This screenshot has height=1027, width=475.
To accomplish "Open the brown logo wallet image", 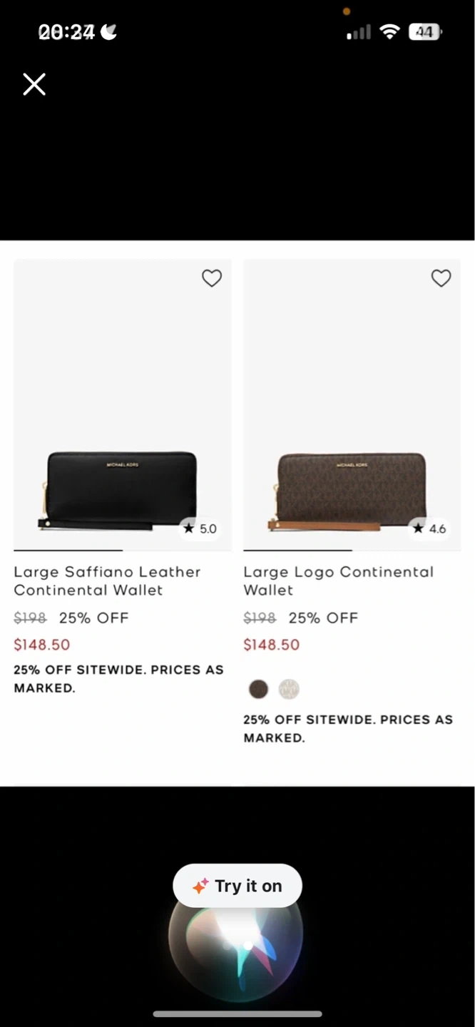I will [352, 490].
